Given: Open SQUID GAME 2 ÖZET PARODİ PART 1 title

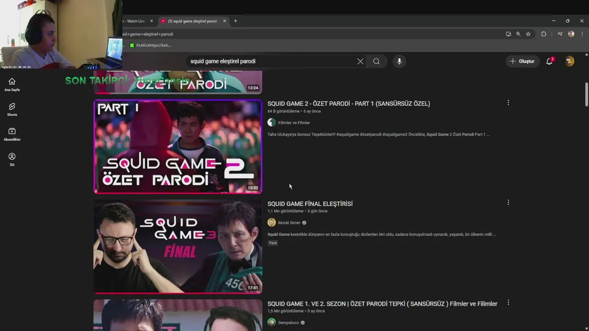Looking at the screenshot, I should [349, 103].
